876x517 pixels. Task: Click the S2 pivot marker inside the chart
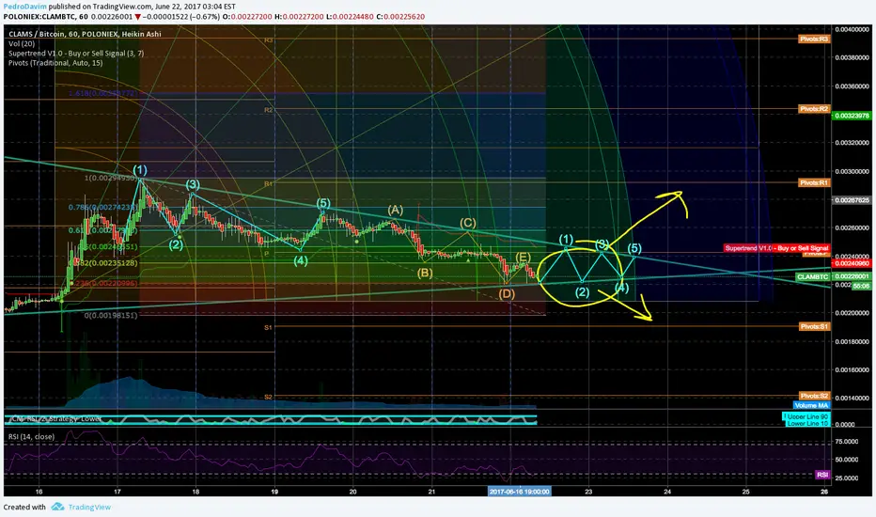coord(268,397)
